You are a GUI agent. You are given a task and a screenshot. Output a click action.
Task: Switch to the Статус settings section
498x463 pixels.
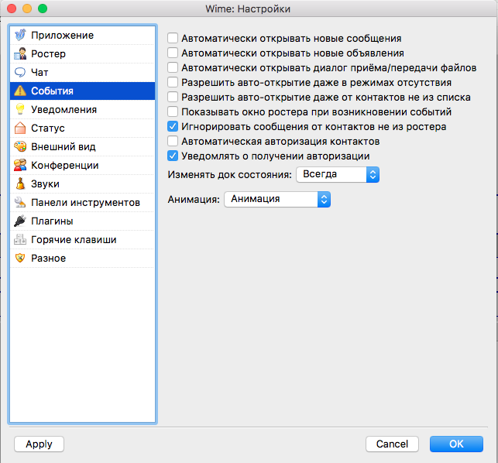(x=48, y=129)
